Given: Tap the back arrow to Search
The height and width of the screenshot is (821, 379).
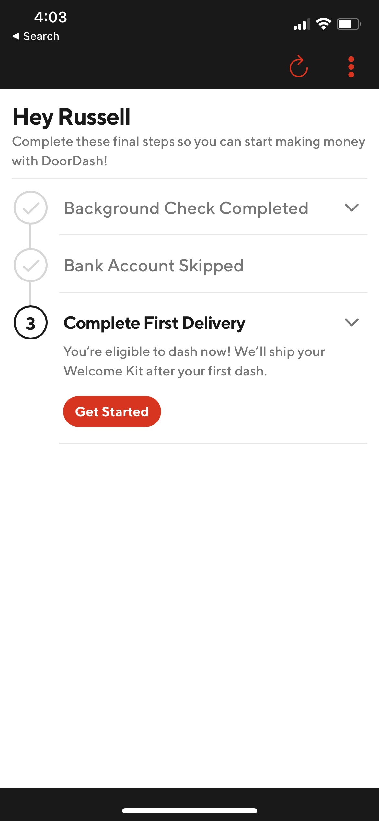Looking at the screenshot, I should click(x=16, y=36).
